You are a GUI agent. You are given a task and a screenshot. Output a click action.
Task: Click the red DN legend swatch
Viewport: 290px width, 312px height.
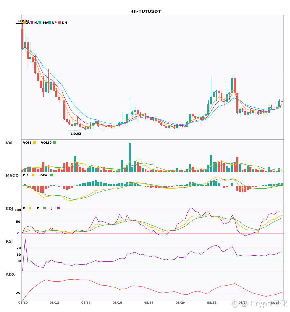point(60,23)
